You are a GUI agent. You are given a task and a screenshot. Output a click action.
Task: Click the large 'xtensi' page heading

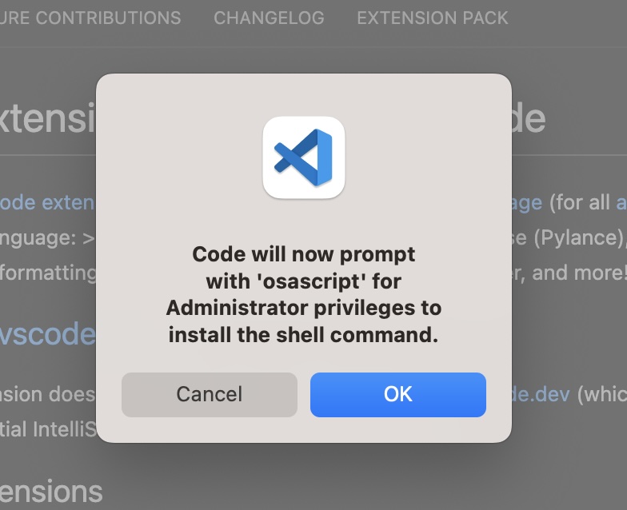(x=48, y=118)
